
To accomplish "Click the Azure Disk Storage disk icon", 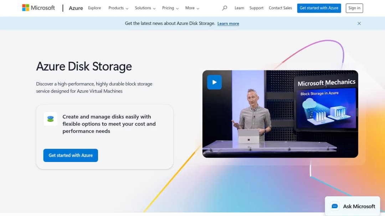I will tap(51, 119).
